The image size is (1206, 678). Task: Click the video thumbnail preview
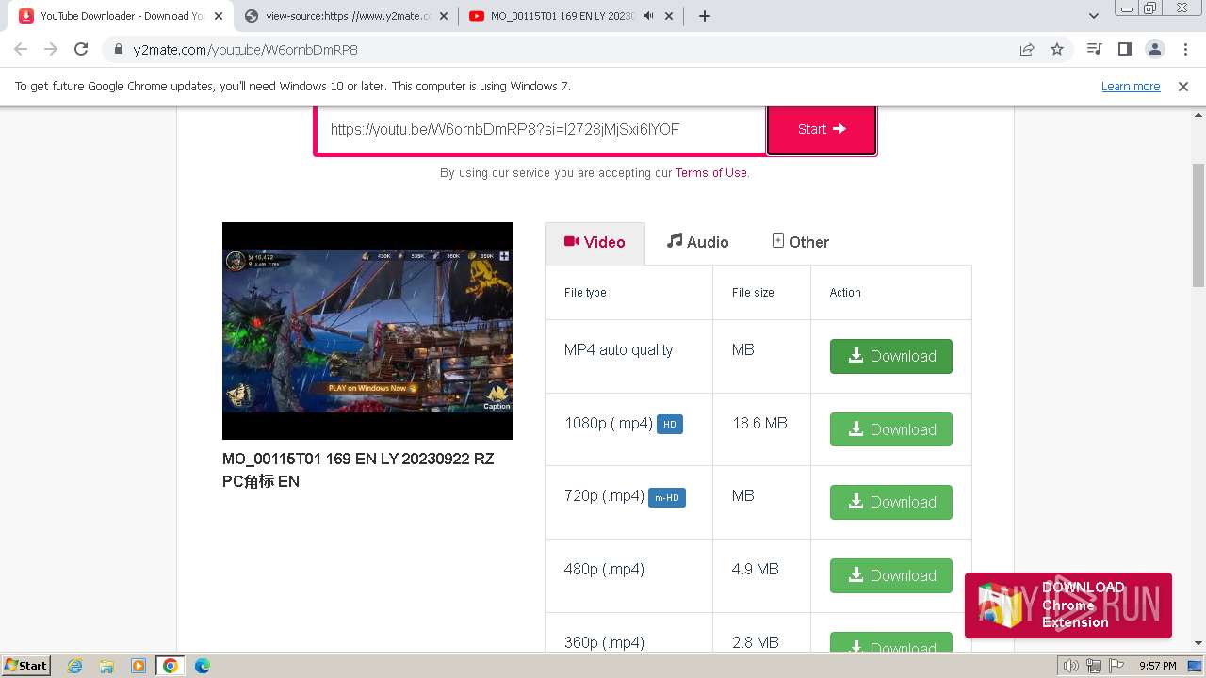[x=367, y=331]
